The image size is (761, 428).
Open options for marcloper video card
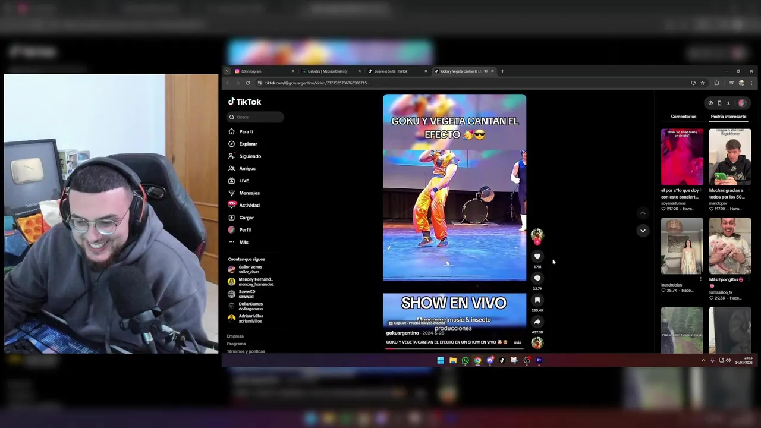tap(749, 190)
